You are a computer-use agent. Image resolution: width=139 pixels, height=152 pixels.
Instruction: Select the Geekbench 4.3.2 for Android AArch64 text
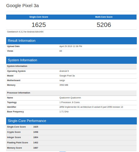coord(25,32)
